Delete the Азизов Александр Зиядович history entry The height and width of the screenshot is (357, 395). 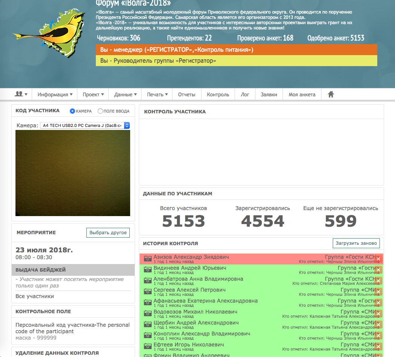tap(378, 259)
